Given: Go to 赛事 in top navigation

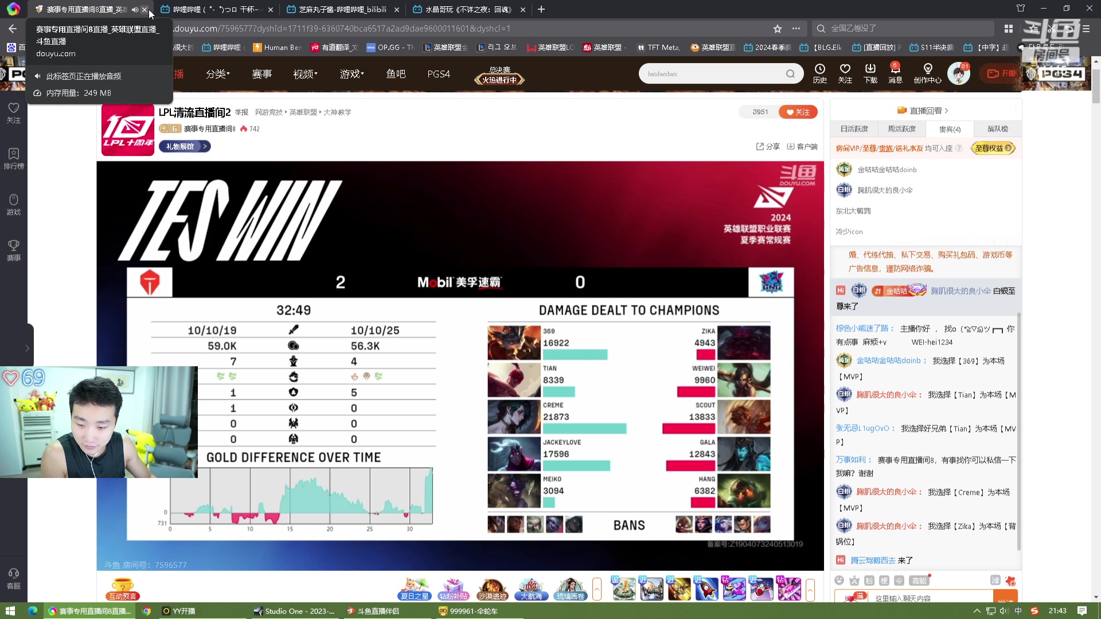Looking at the screenshot, I should pyautogui.click(x=262, y=74).
